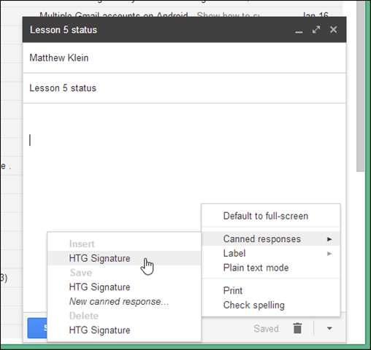Screen dimensions: 371x350
Task: Insert the HTG Signature canned response
Action: (124, 258)
